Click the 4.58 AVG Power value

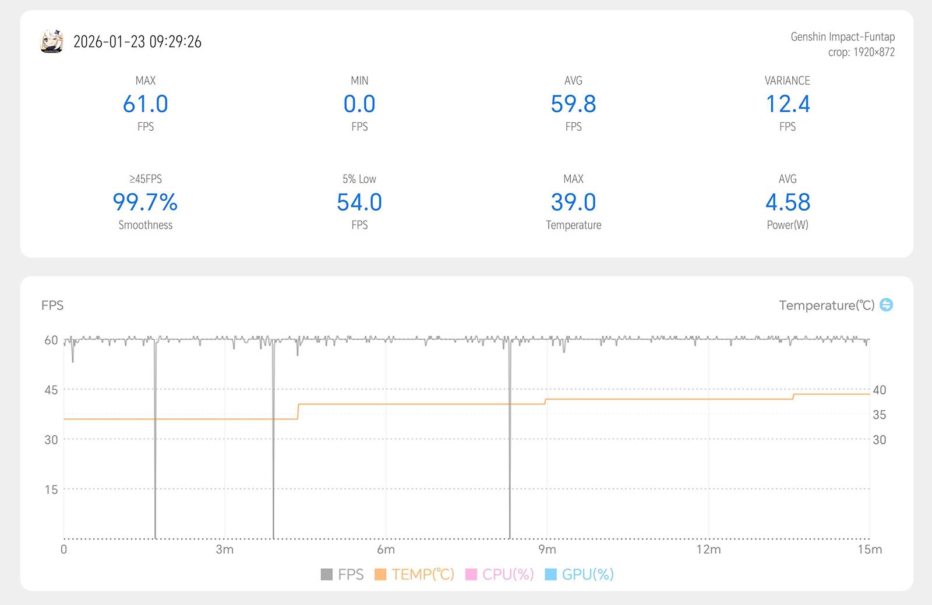(x=788, y=202)
